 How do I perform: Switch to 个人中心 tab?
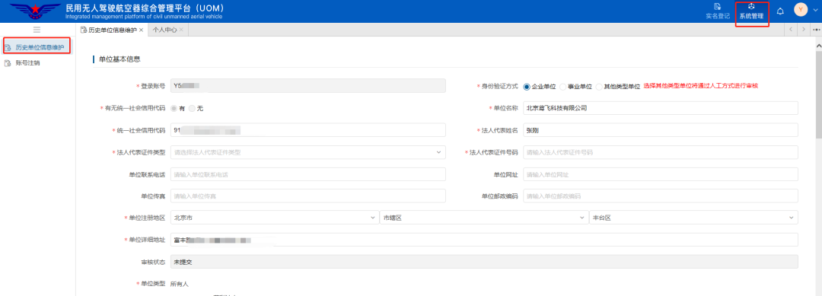pyautogui.click(x=164, y=30)
